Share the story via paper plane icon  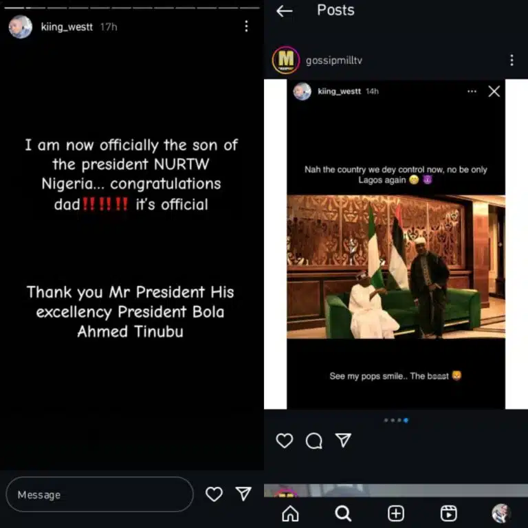click(243, 494)
